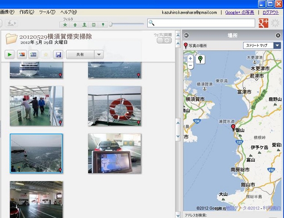Add a new place marker on map
Viewport: 284px width, 218px height.
click(201, 59)
